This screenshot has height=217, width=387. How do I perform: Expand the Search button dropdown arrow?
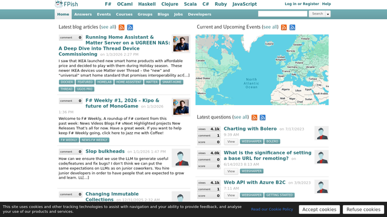click(x=328, y=14)
